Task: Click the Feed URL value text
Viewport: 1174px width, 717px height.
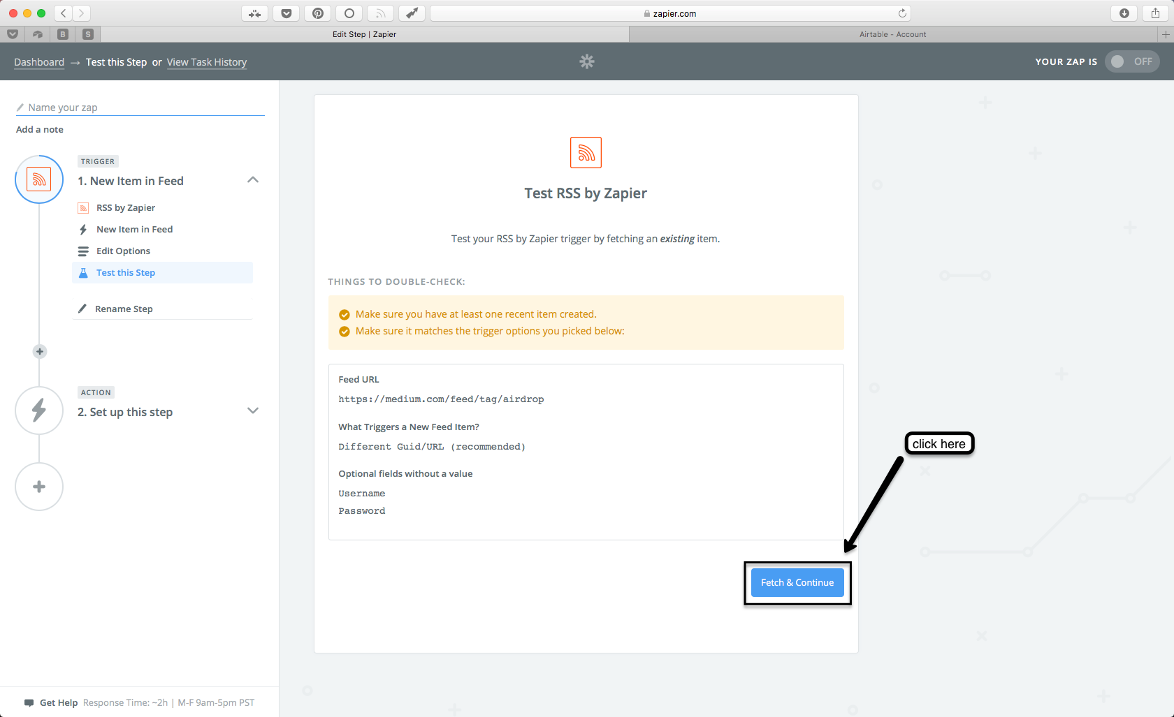Action: tap(441, 399)
